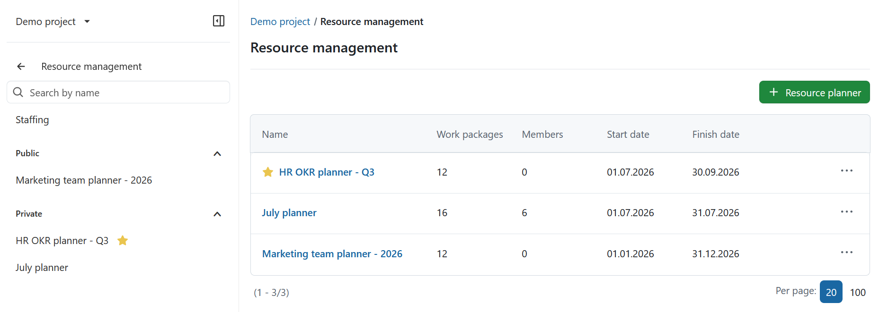
Task: Open the more actions menu for July planner
Action: pos(847,212)
